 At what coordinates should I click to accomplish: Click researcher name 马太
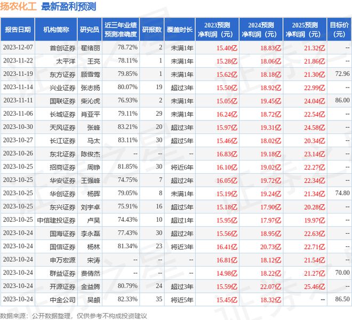pyautogui.click(x=94, y=141)
